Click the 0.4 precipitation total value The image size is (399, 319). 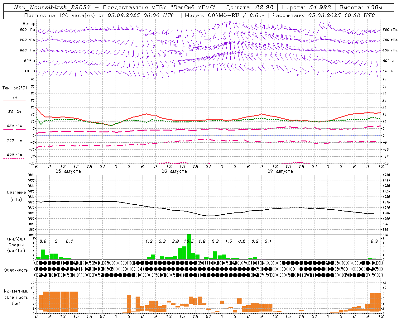(69, 241)
